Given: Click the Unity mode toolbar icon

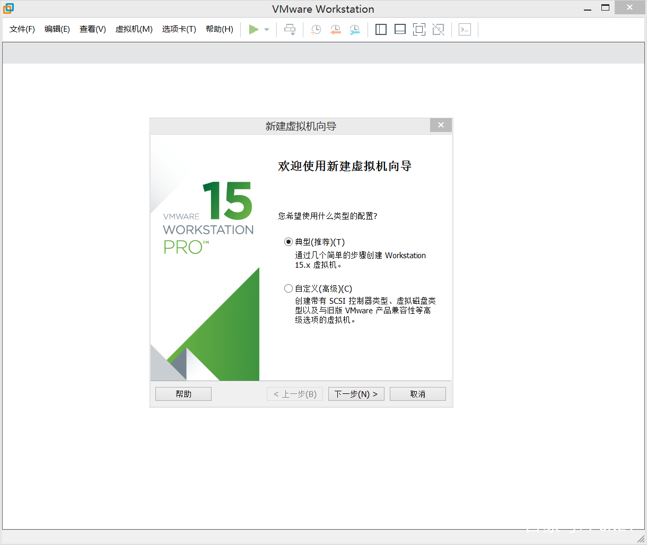Looking at the screenshot, I should coord(439,30).
